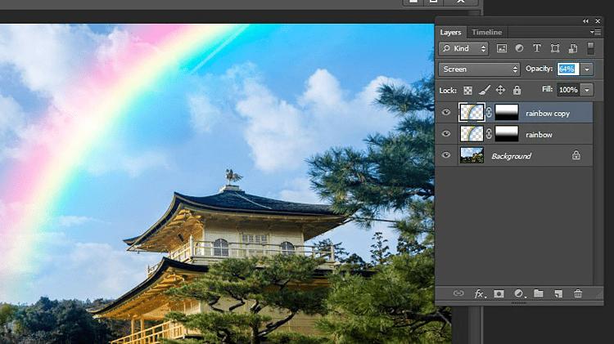Click the Fill value field showing 100%

[x=568, y=90]
